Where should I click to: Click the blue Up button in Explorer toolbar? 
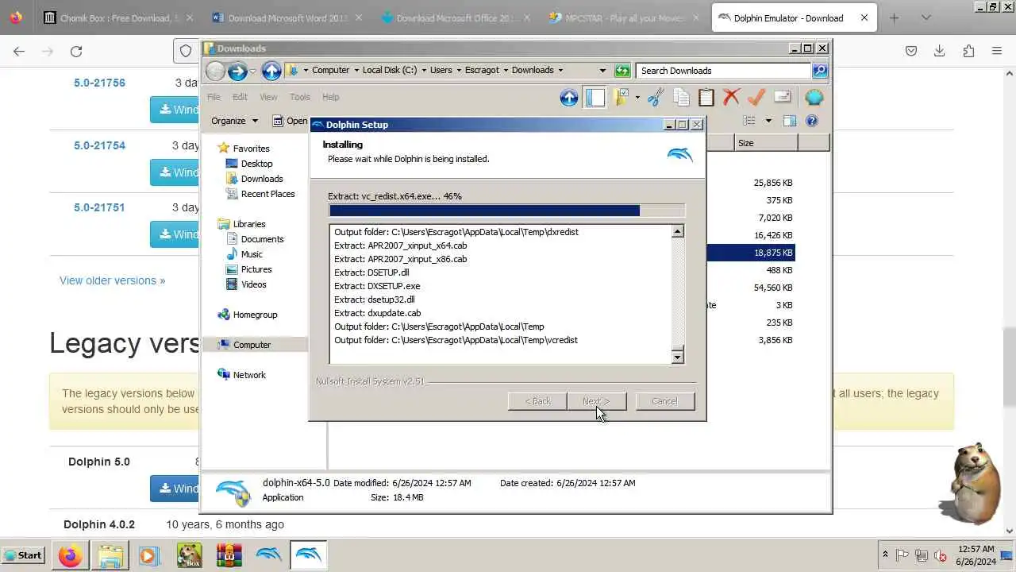point(568,97)
